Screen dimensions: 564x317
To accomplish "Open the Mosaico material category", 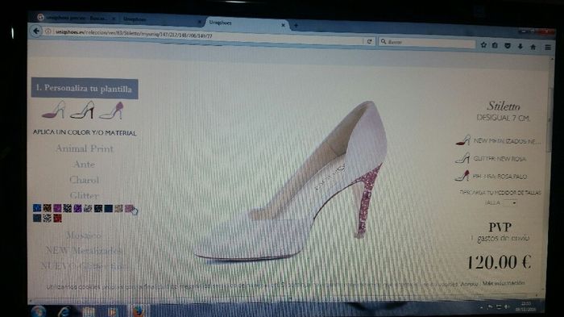I will [x=84, y=236].
